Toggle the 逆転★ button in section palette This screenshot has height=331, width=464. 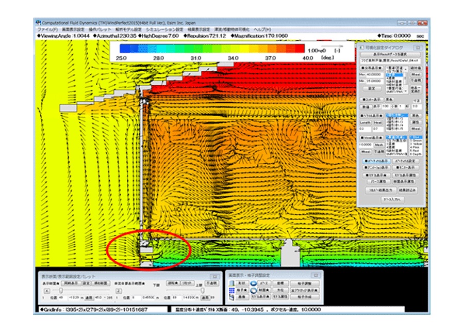(x=173, y=283)
